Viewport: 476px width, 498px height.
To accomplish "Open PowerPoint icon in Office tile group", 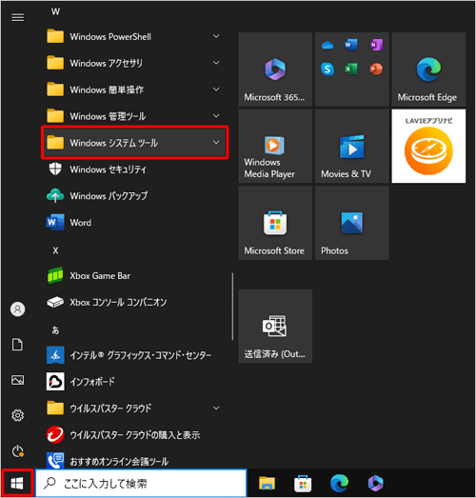I will tap(376, 69).
